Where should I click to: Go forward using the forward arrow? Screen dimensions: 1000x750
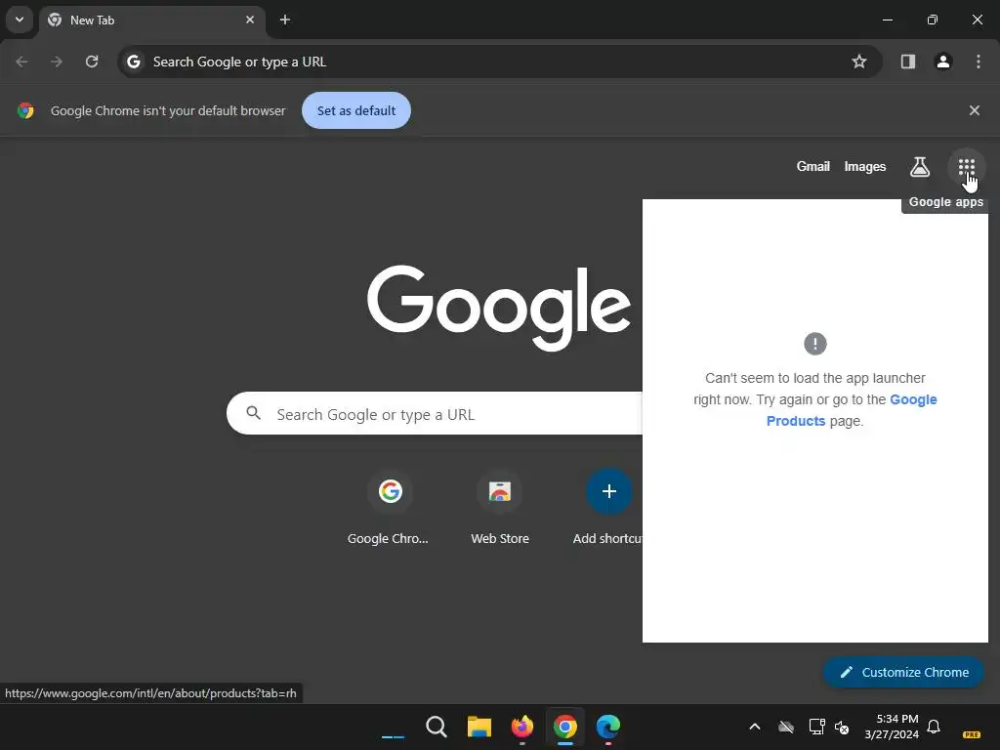coord(57,62)
